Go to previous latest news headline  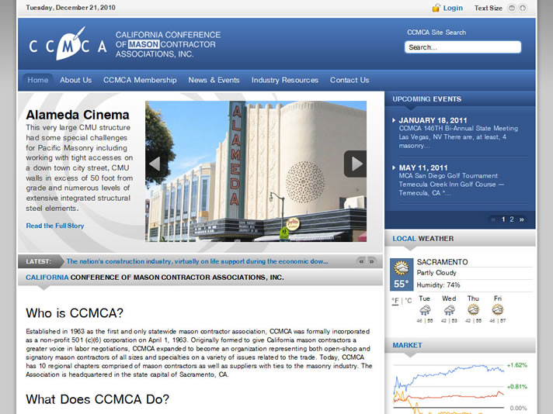pos(361,261)
